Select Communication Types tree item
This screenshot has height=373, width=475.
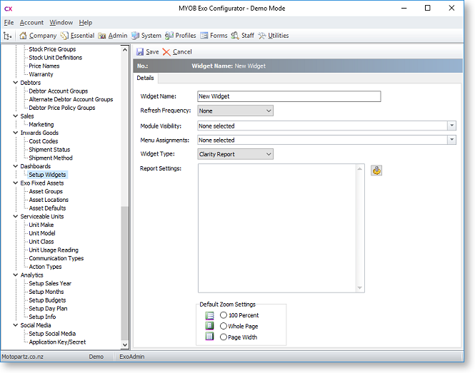pos(56,258)
